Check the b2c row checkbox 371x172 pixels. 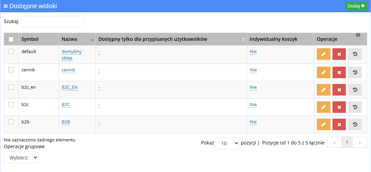point(11,104)
